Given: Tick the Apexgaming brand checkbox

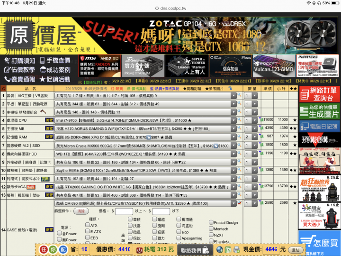Looking at the screenshot, I should 179,238.
